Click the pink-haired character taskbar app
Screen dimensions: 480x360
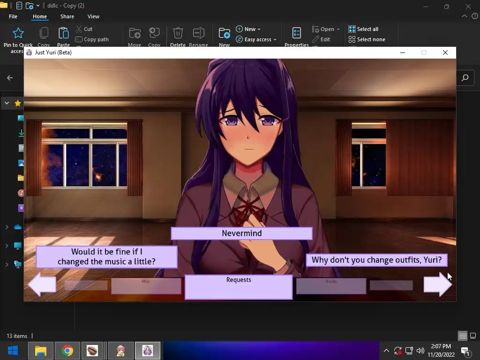(x=120, y=351)
